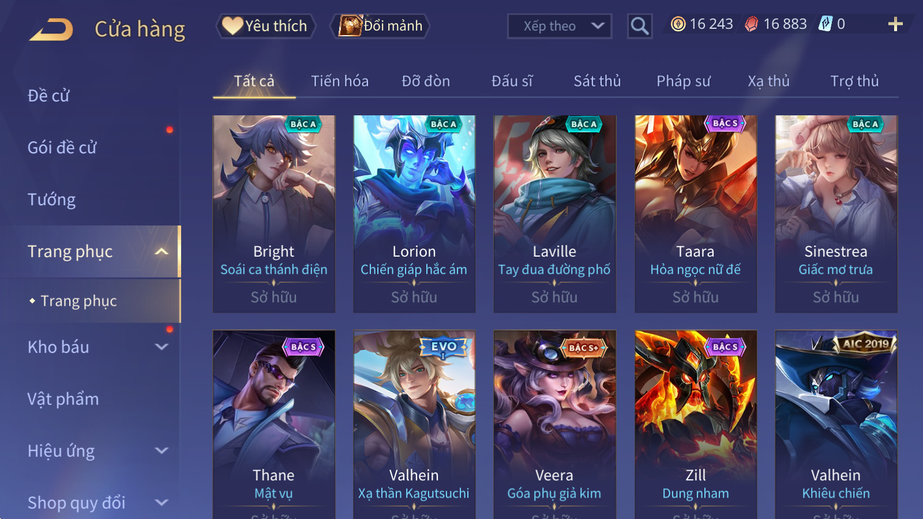Expand the Hiệu ứng section

point(162,451)
